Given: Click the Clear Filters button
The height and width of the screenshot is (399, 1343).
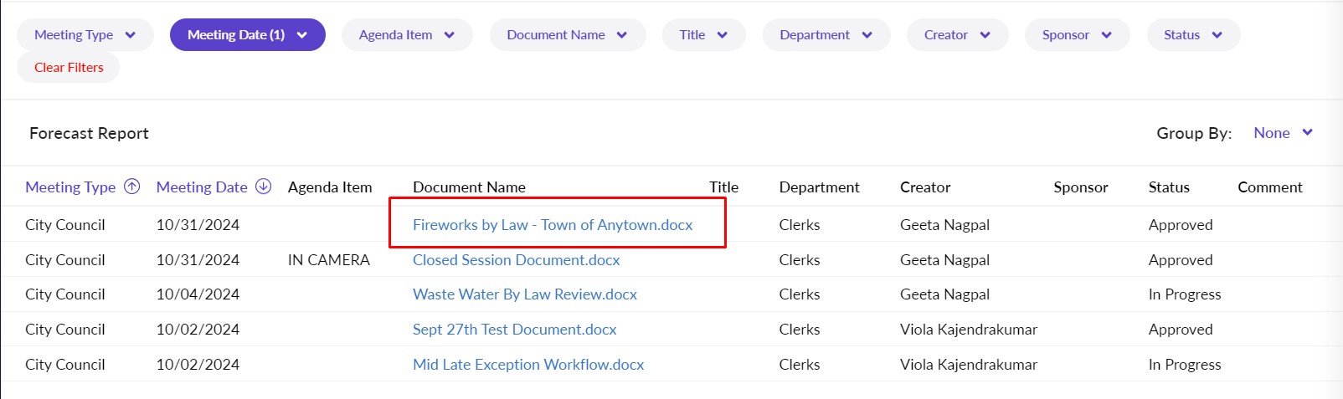Looking at the screenshot, I should point(69,68).
